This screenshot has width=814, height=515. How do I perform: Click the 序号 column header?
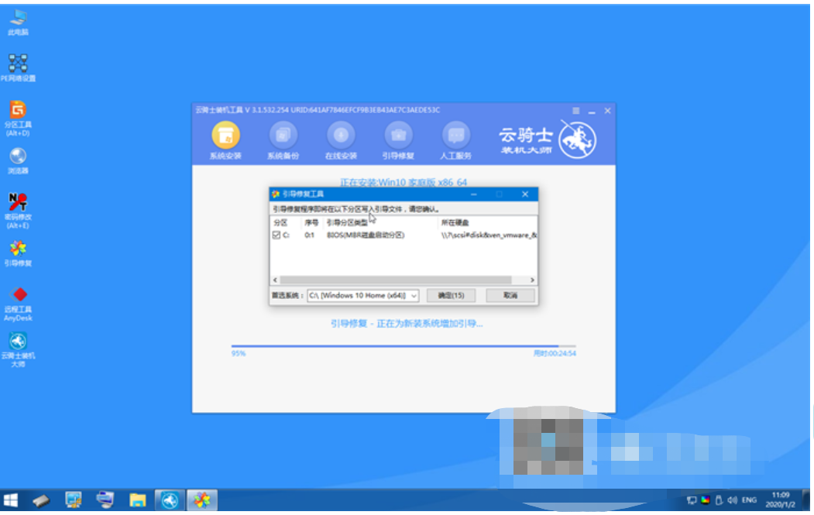pyautogui.click(x=311, y=223)
